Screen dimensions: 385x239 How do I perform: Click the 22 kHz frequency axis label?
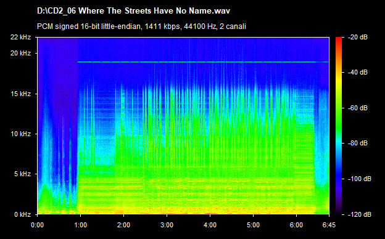(20, 37)
